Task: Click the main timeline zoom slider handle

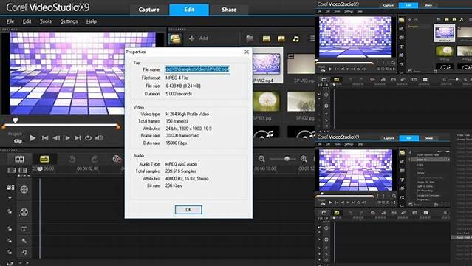Action: [287, 158]
